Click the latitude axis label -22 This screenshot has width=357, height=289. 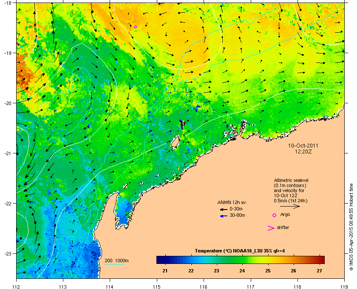pyautogui.click(x=8, y=204)
